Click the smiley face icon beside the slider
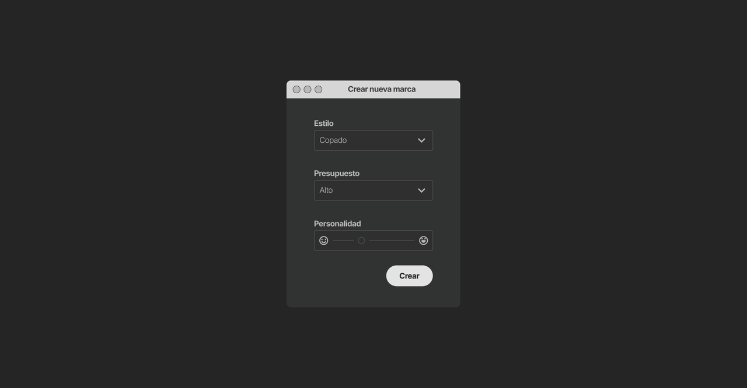The width and height of the screenshot is (747, 388). coord(324,241)
